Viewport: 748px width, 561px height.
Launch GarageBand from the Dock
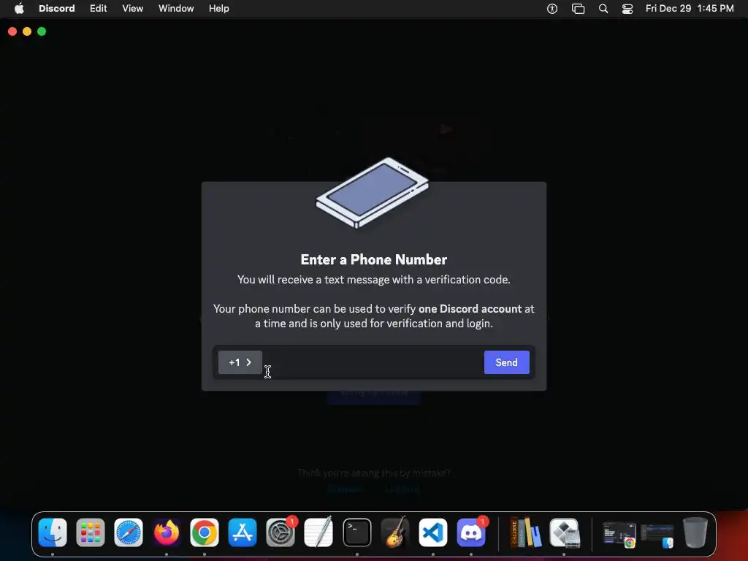click(395, 533)
